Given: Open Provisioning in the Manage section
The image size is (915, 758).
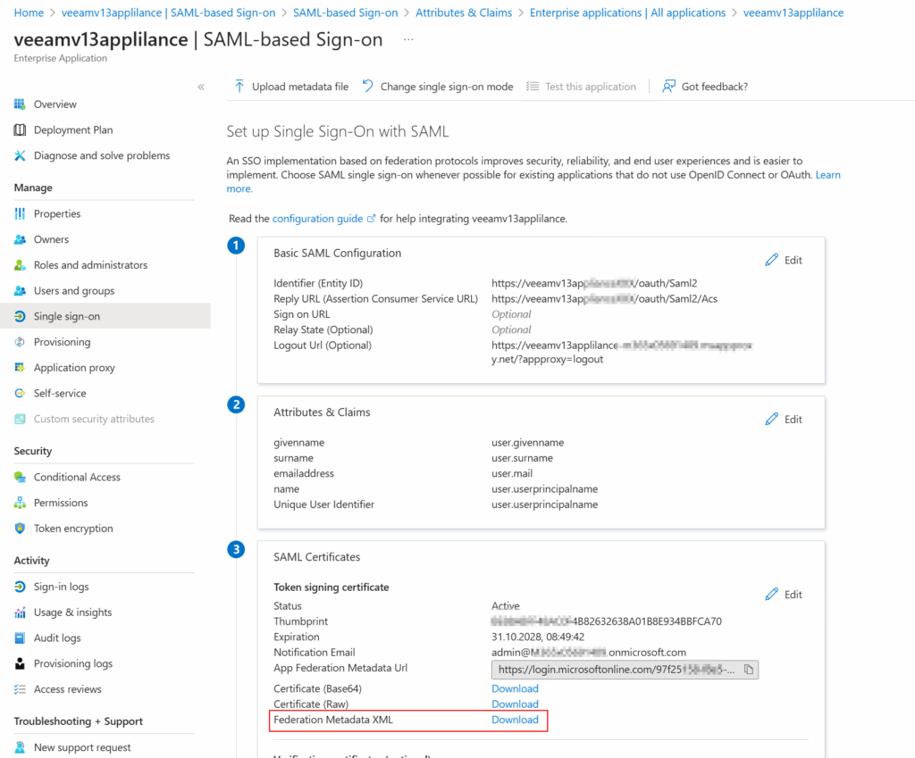Looking at the screenshot, I should [x=62, y=342].
